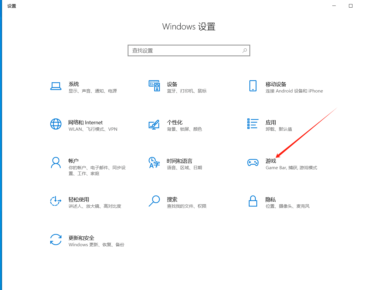Open the Accounts person icon

(x=56, y=163)
